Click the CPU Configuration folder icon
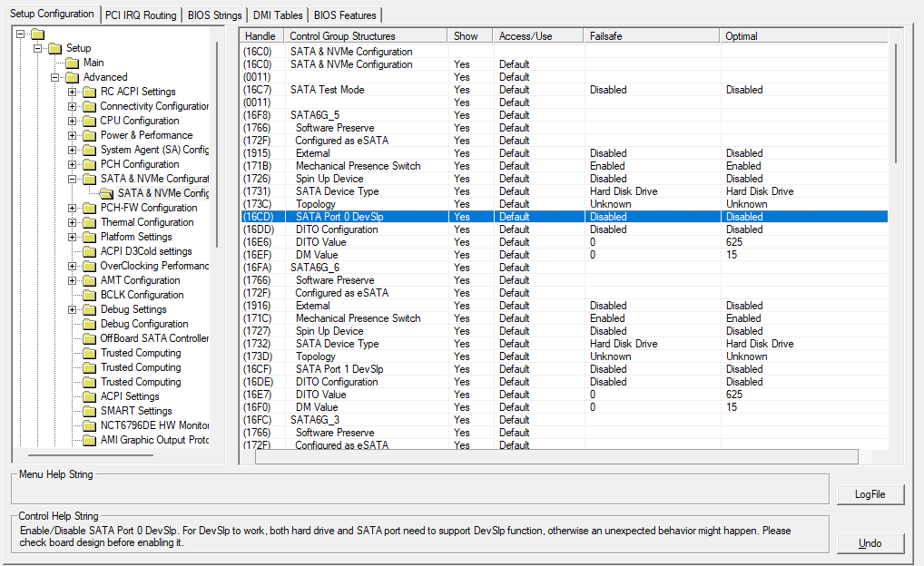 [x=90, y=121]
